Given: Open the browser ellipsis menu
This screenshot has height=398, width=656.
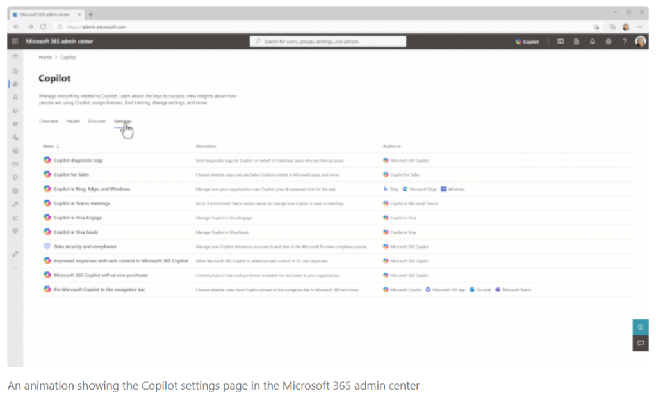Looking at the screenshot, I should click(x=639, y=27).
